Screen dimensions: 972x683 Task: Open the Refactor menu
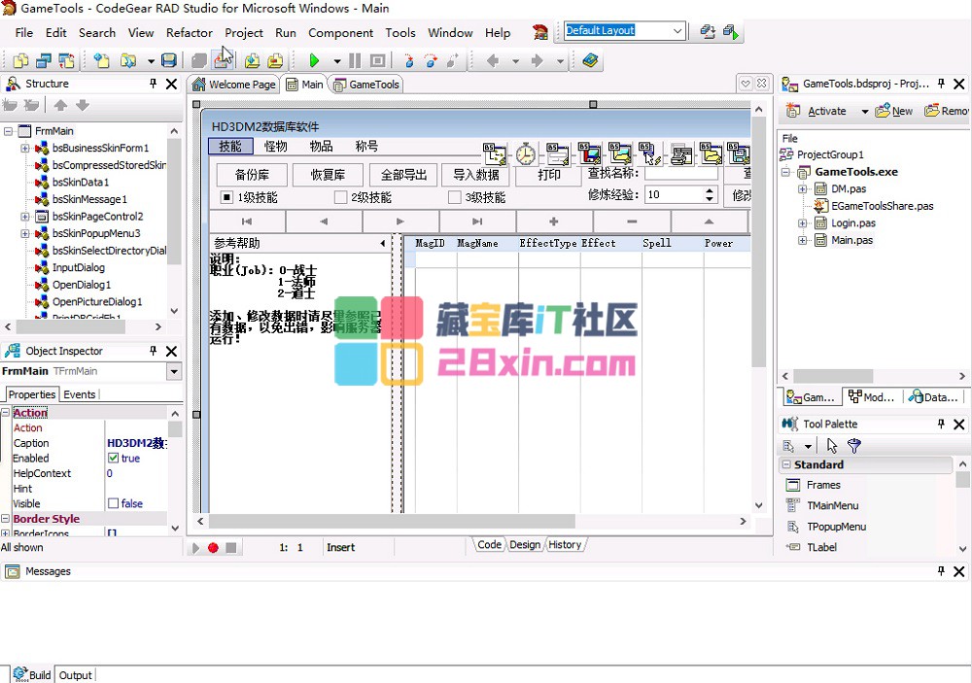(x=190, y=33)
